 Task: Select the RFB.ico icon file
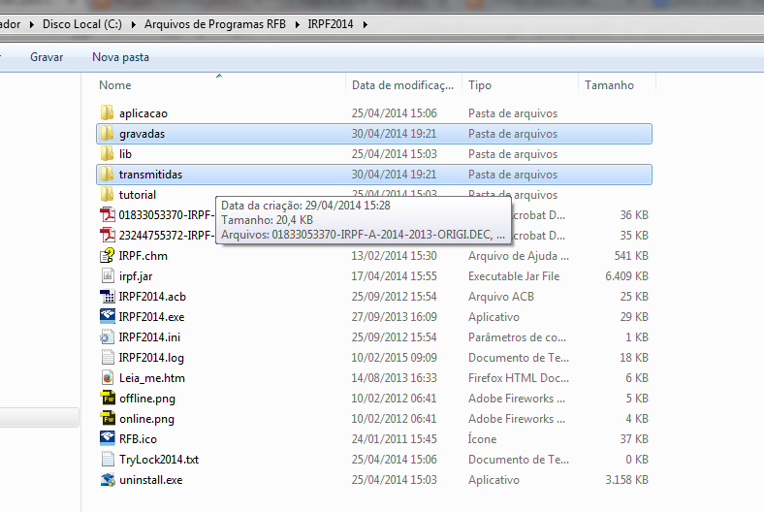tap(108, 439)
